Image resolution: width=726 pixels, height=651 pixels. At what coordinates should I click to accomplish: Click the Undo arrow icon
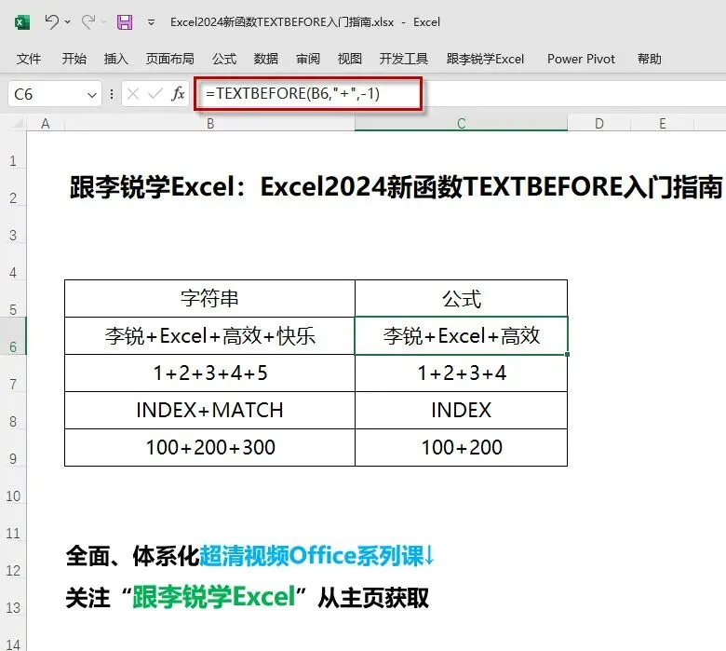pos(51,21)
